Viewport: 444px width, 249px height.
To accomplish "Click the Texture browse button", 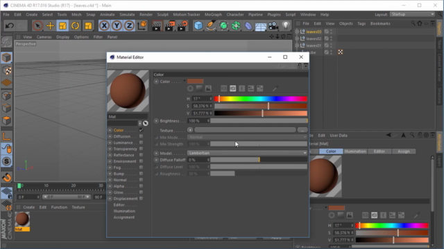I will (x=302, y=130).
